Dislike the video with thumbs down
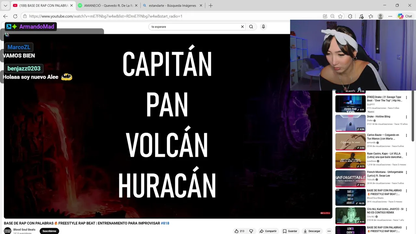Image resolution: width=416 pixels, height=234 pixels. 251,231
